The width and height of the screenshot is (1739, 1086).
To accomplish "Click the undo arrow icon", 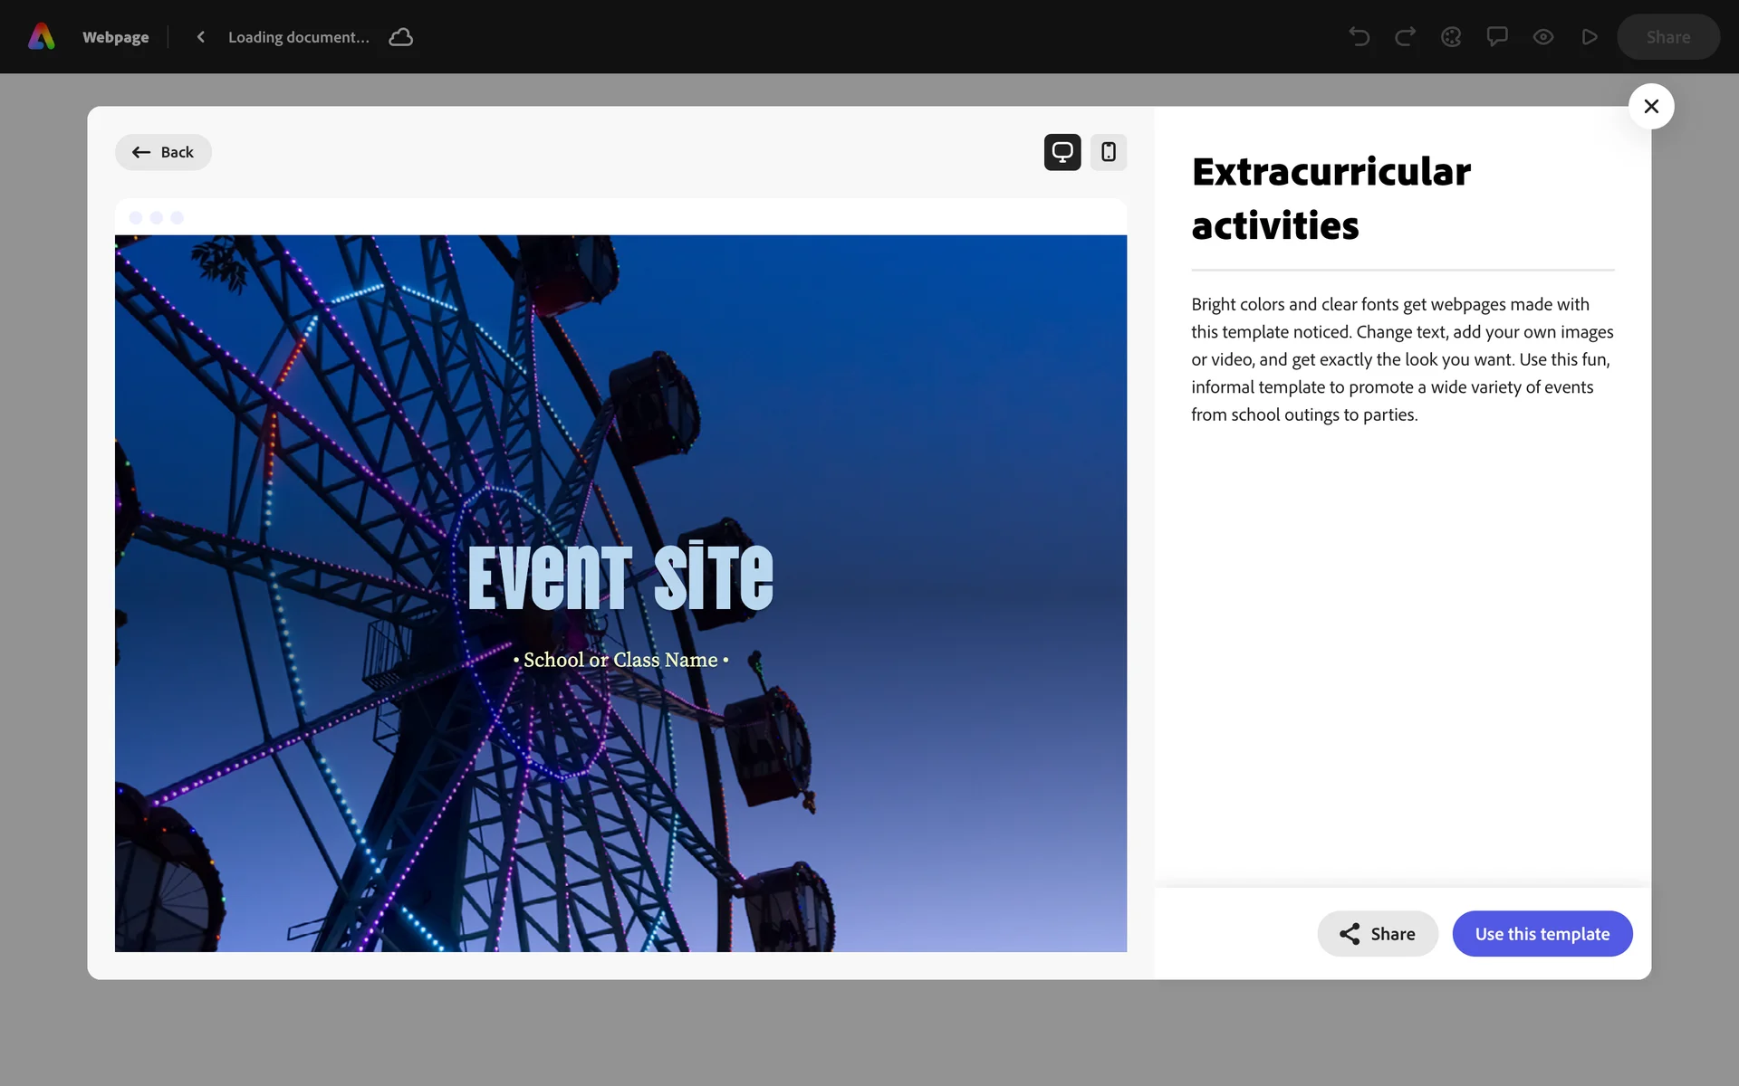I will tap(1359, 37).
